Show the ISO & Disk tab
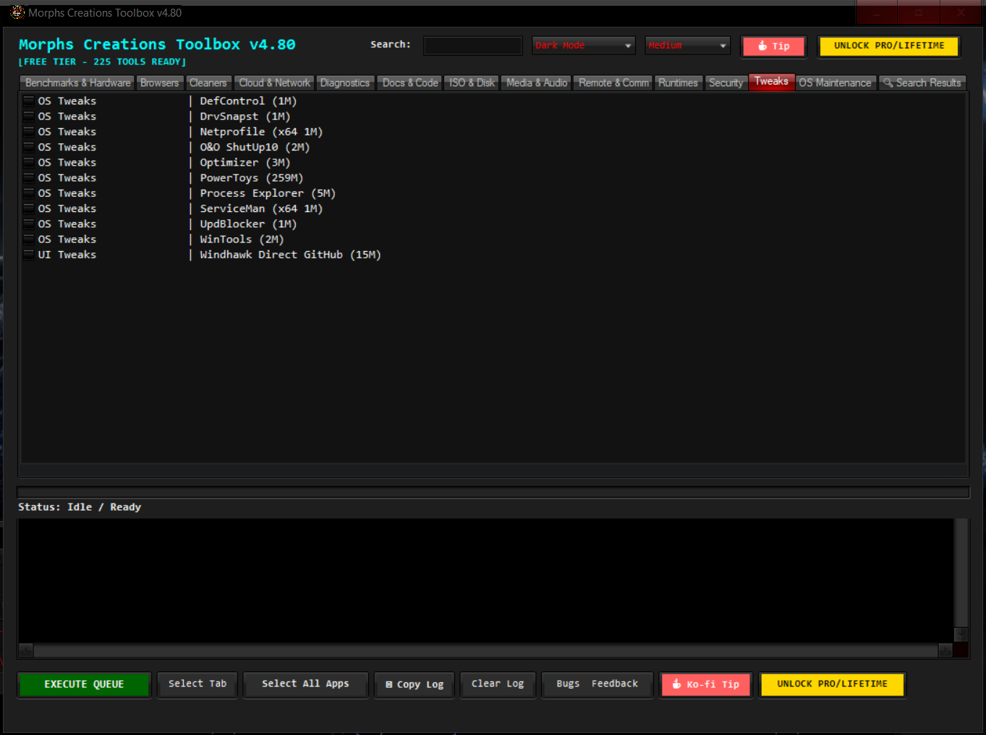 472,83
